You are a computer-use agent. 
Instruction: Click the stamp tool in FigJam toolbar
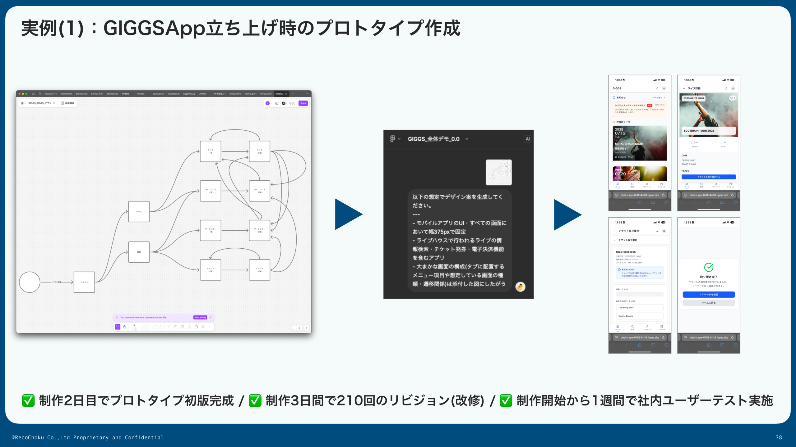189,327
